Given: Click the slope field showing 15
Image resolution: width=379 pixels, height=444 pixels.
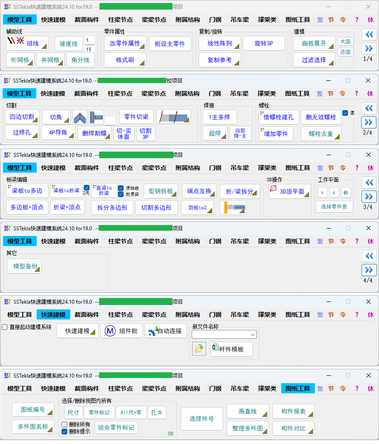Looking at the screenshot, I should [x=90, y=49].
